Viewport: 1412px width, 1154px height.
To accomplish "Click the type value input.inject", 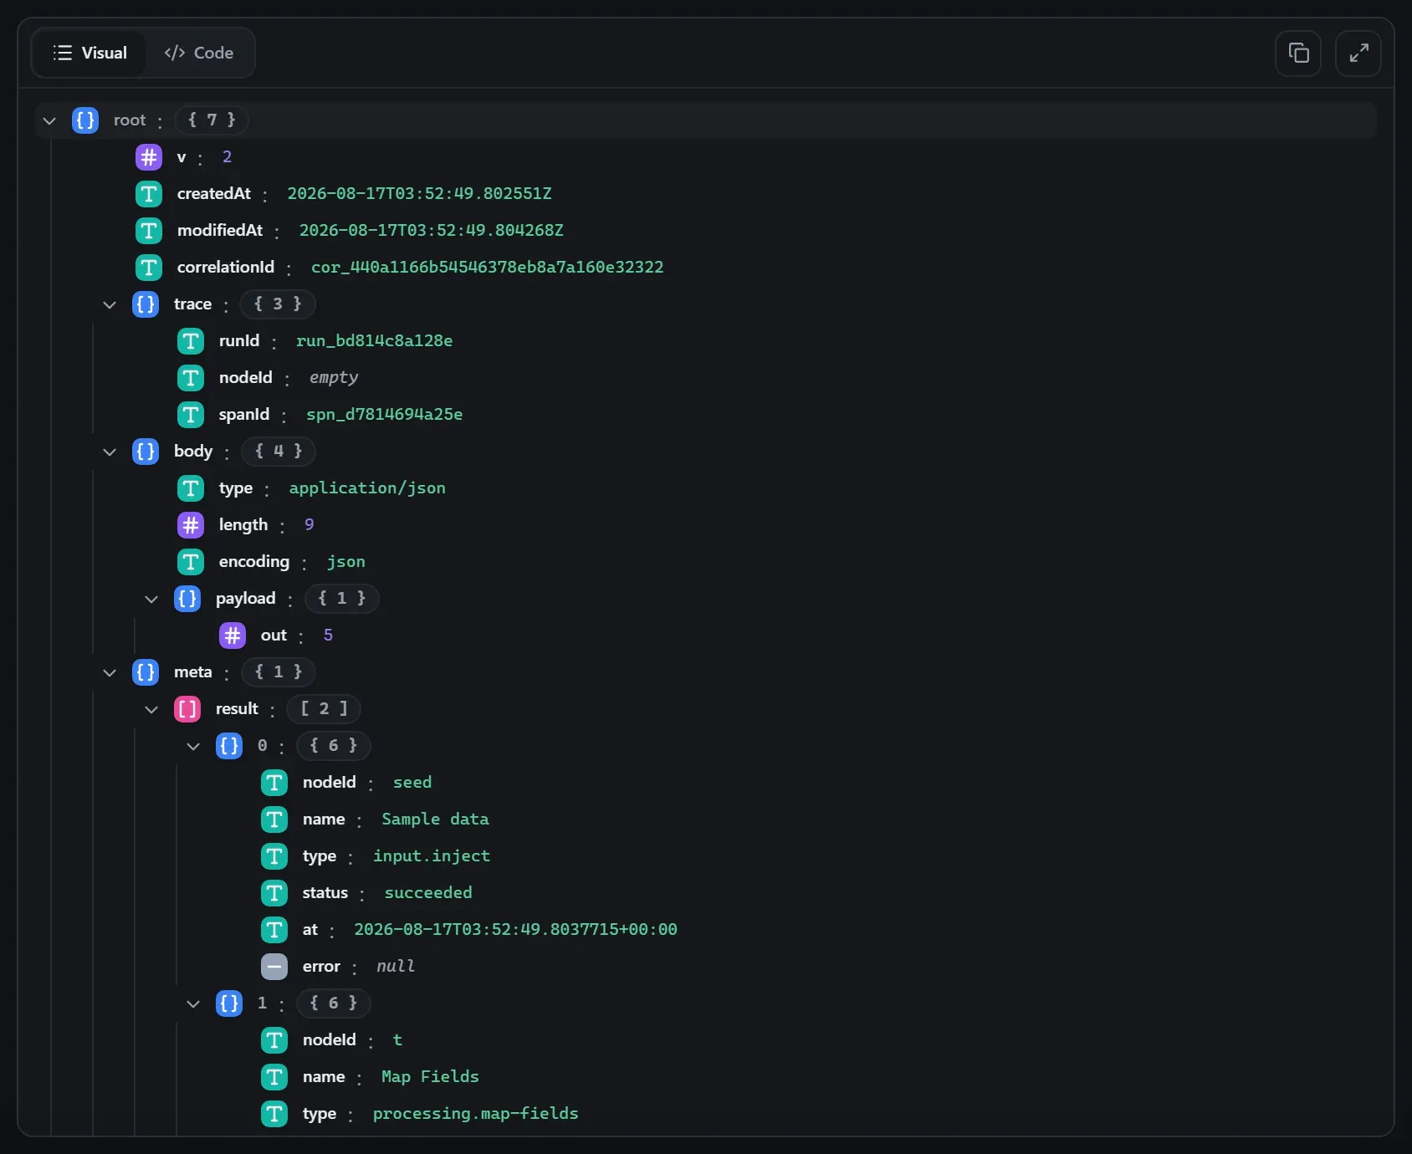I will pyautogui.click(x=432, y=856).
